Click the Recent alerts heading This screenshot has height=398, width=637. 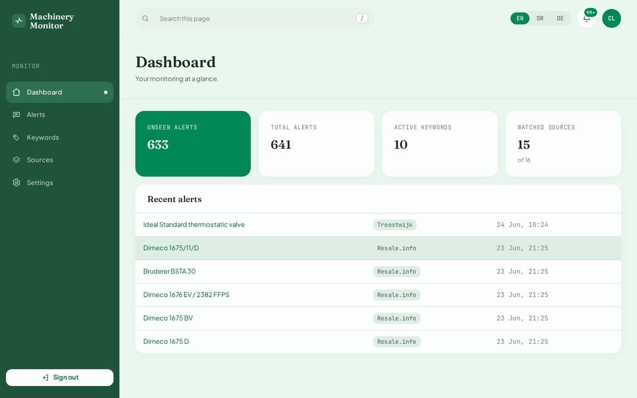pos(175,199)
